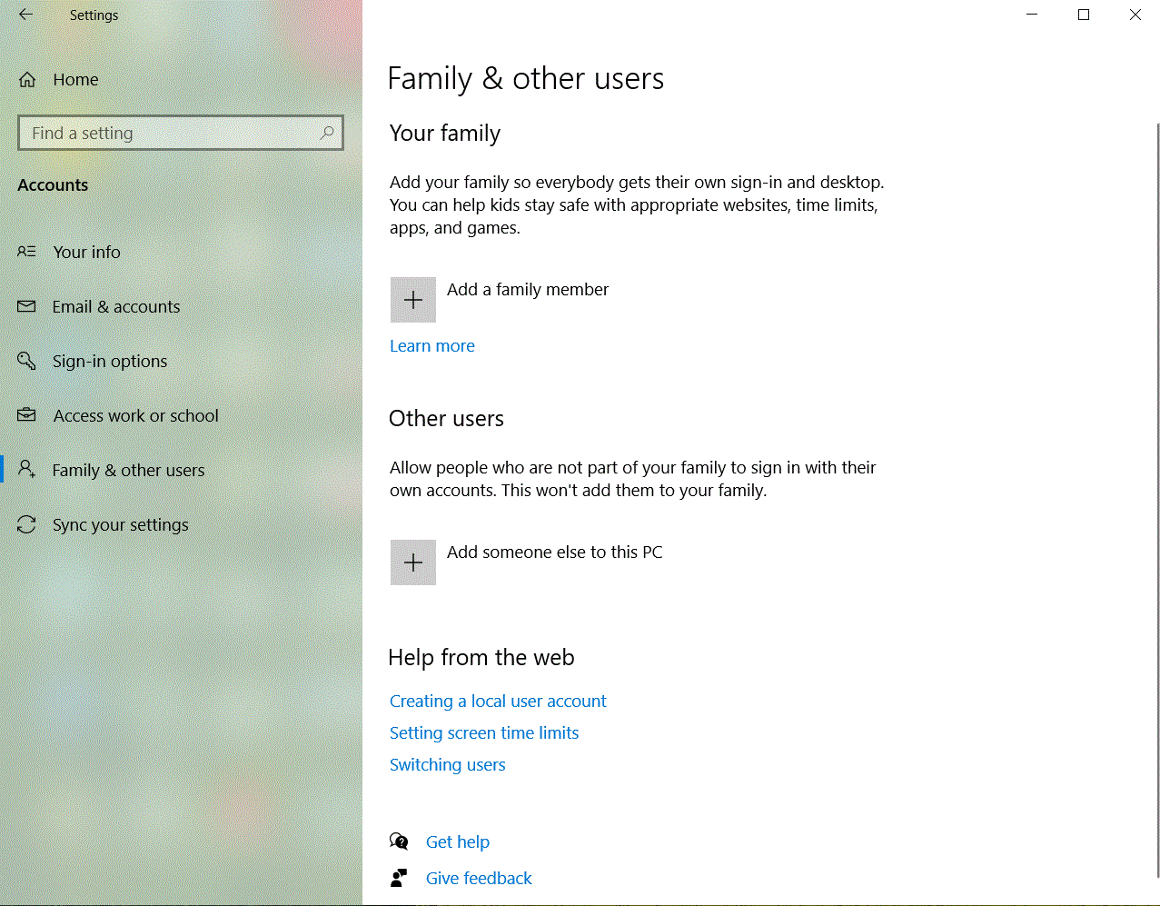Click the Give feedback link
The height and width of the screenshot is (906, 1160).
click(479, 879)
